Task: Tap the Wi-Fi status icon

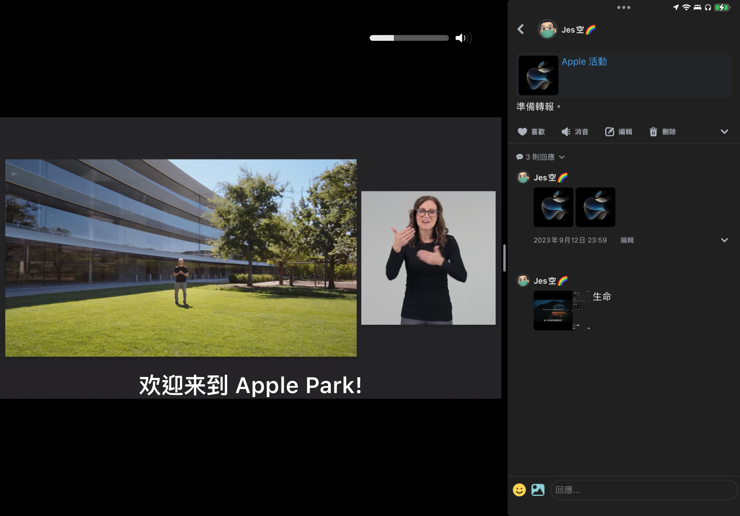Action: pyautogui.click(x=686, y=7)
